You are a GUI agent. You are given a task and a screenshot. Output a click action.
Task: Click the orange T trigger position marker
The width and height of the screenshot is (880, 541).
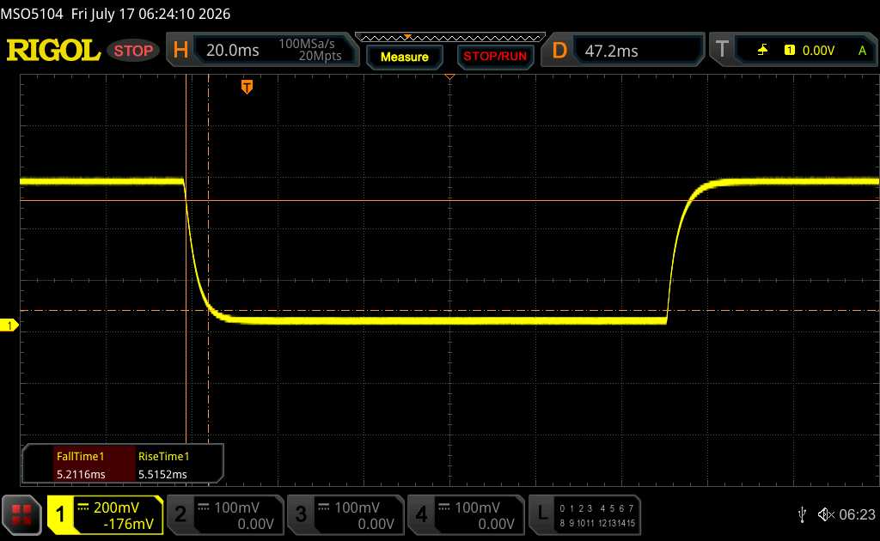pyautogui.click(x=247, y=87)
